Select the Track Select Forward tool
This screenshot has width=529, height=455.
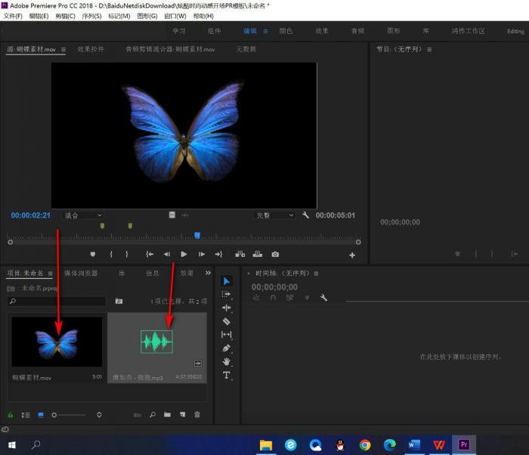click(226, 294)
